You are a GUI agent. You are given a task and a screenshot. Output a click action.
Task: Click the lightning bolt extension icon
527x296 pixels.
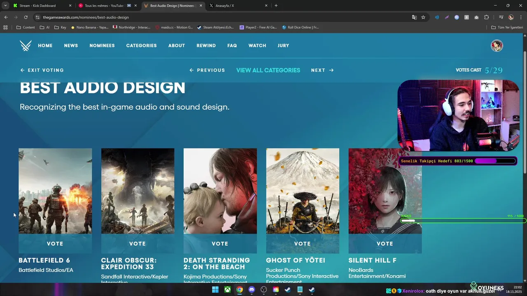pyautogui.click(x=466, y=17)
